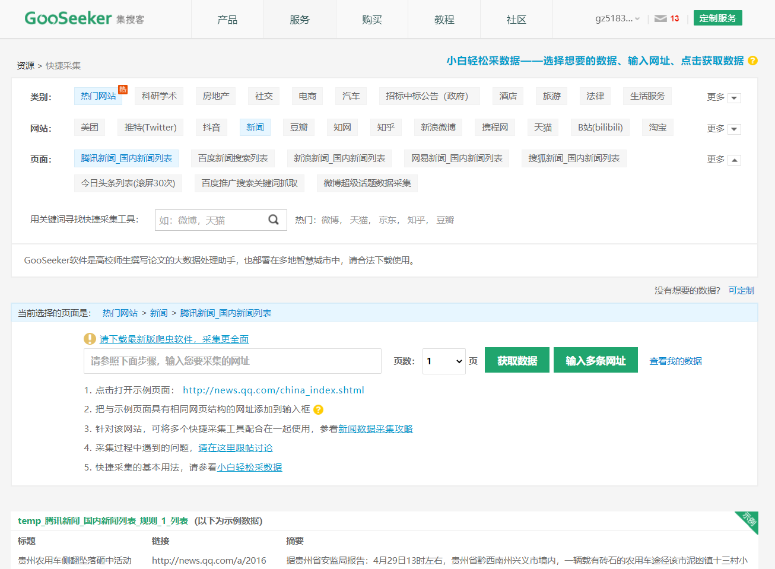This screenshot has width=775, height=569.
Task: Click the help icon after step 2
Action: tap(318, 409)
